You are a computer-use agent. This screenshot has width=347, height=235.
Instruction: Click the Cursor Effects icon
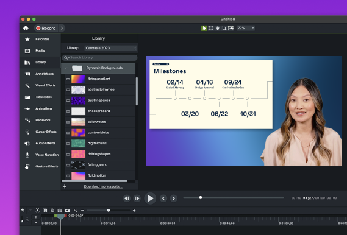pyautogui.click(x=27, y=132)
